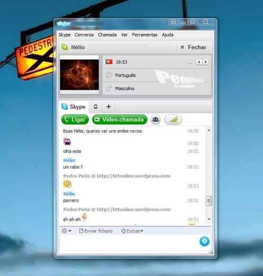Click the phone handset icon on Ligar

(x=66, y=119)
